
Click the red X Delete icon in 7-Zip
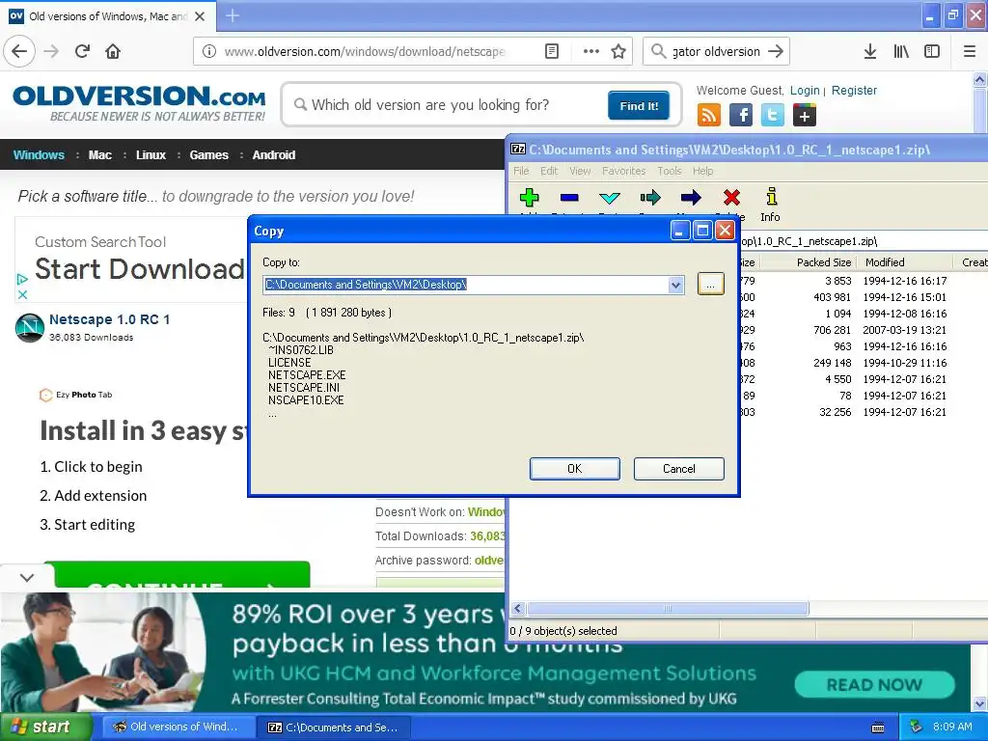pyautogui.click(x=731, y=198)
